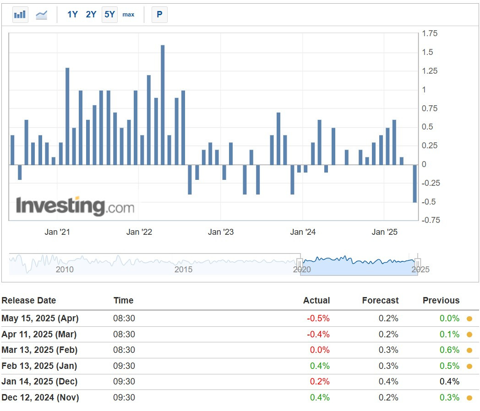The width and height of the screenshot is (480, 411).
Task: Click the orange revision dot in Mar 13, 2025 row
Action: point(469,350)
